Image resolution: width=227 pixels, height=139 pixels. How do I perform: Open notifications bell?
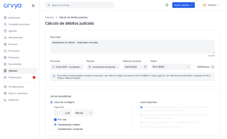pos(167,5)
